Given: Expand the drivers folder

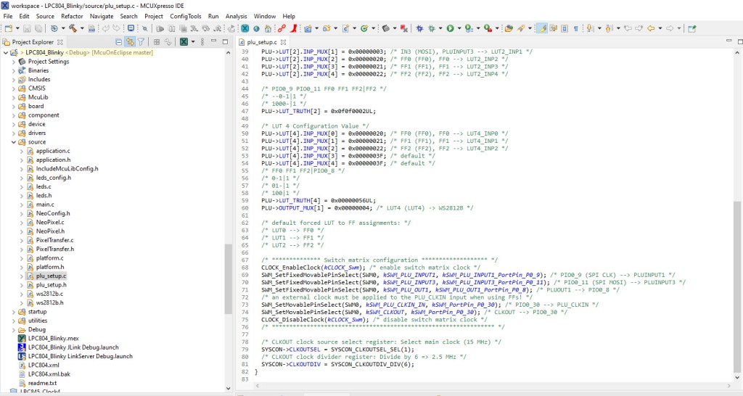Looking at the screenshot, I should 14,133.
